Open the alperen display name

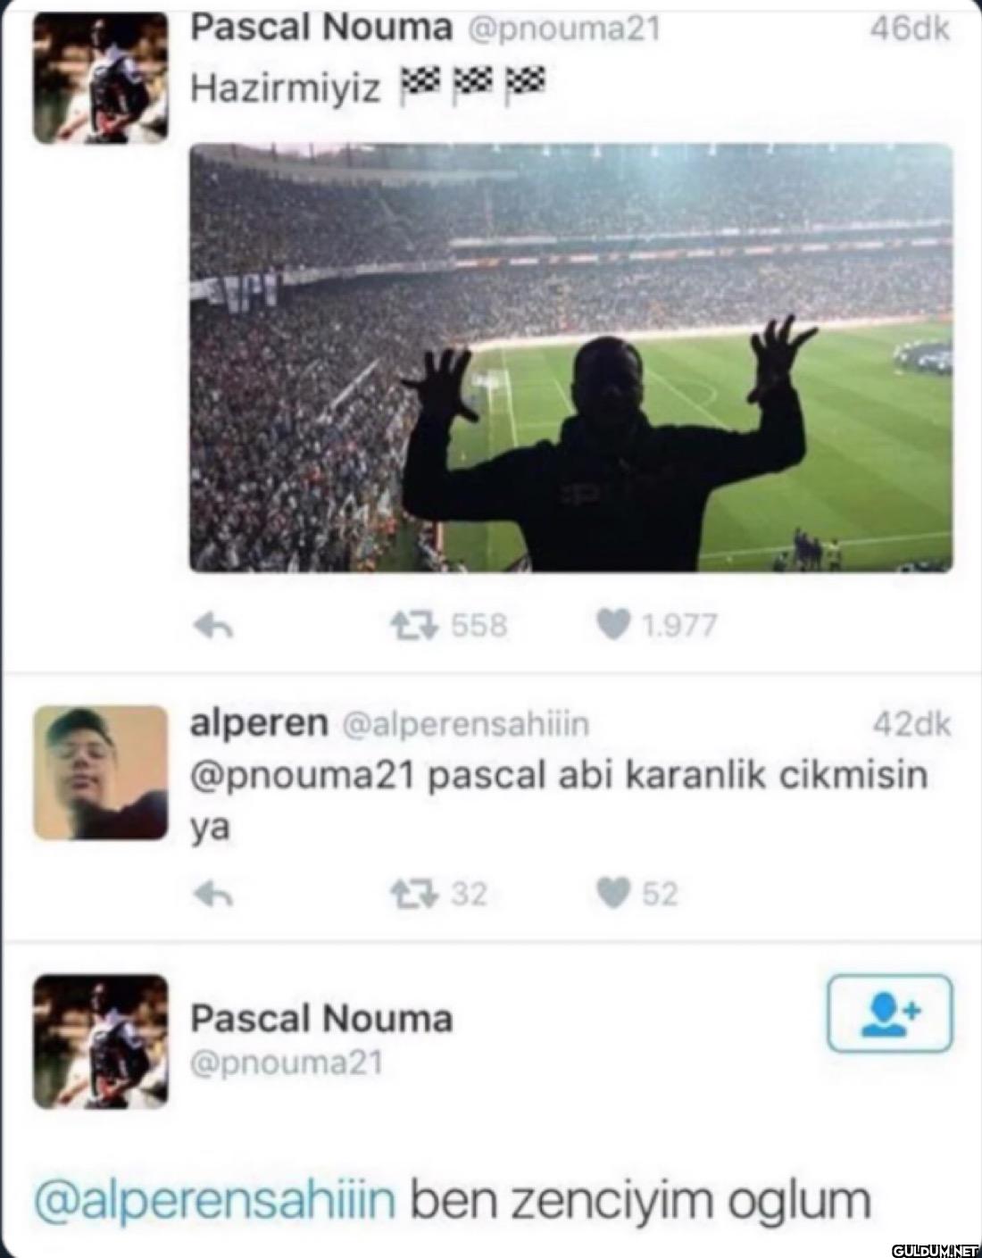(259, 724)
